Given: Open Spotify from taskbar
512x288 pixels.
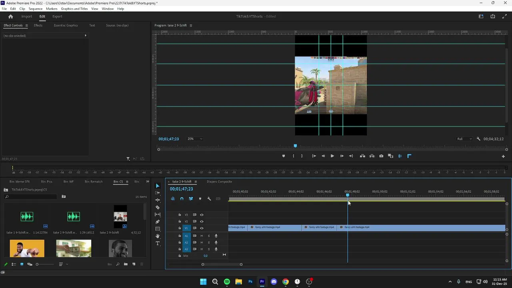Looking at the screenshot, I should (x=227, y=282).
